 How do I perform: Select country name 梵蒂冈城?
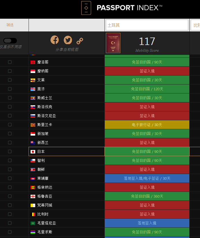click(x=45, y=205)
